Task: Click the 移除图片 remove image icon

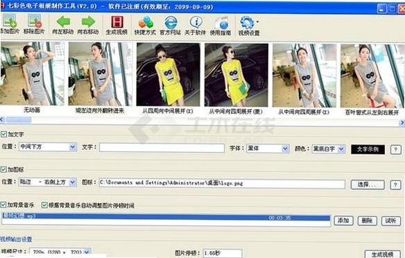Action: (35, 21)
